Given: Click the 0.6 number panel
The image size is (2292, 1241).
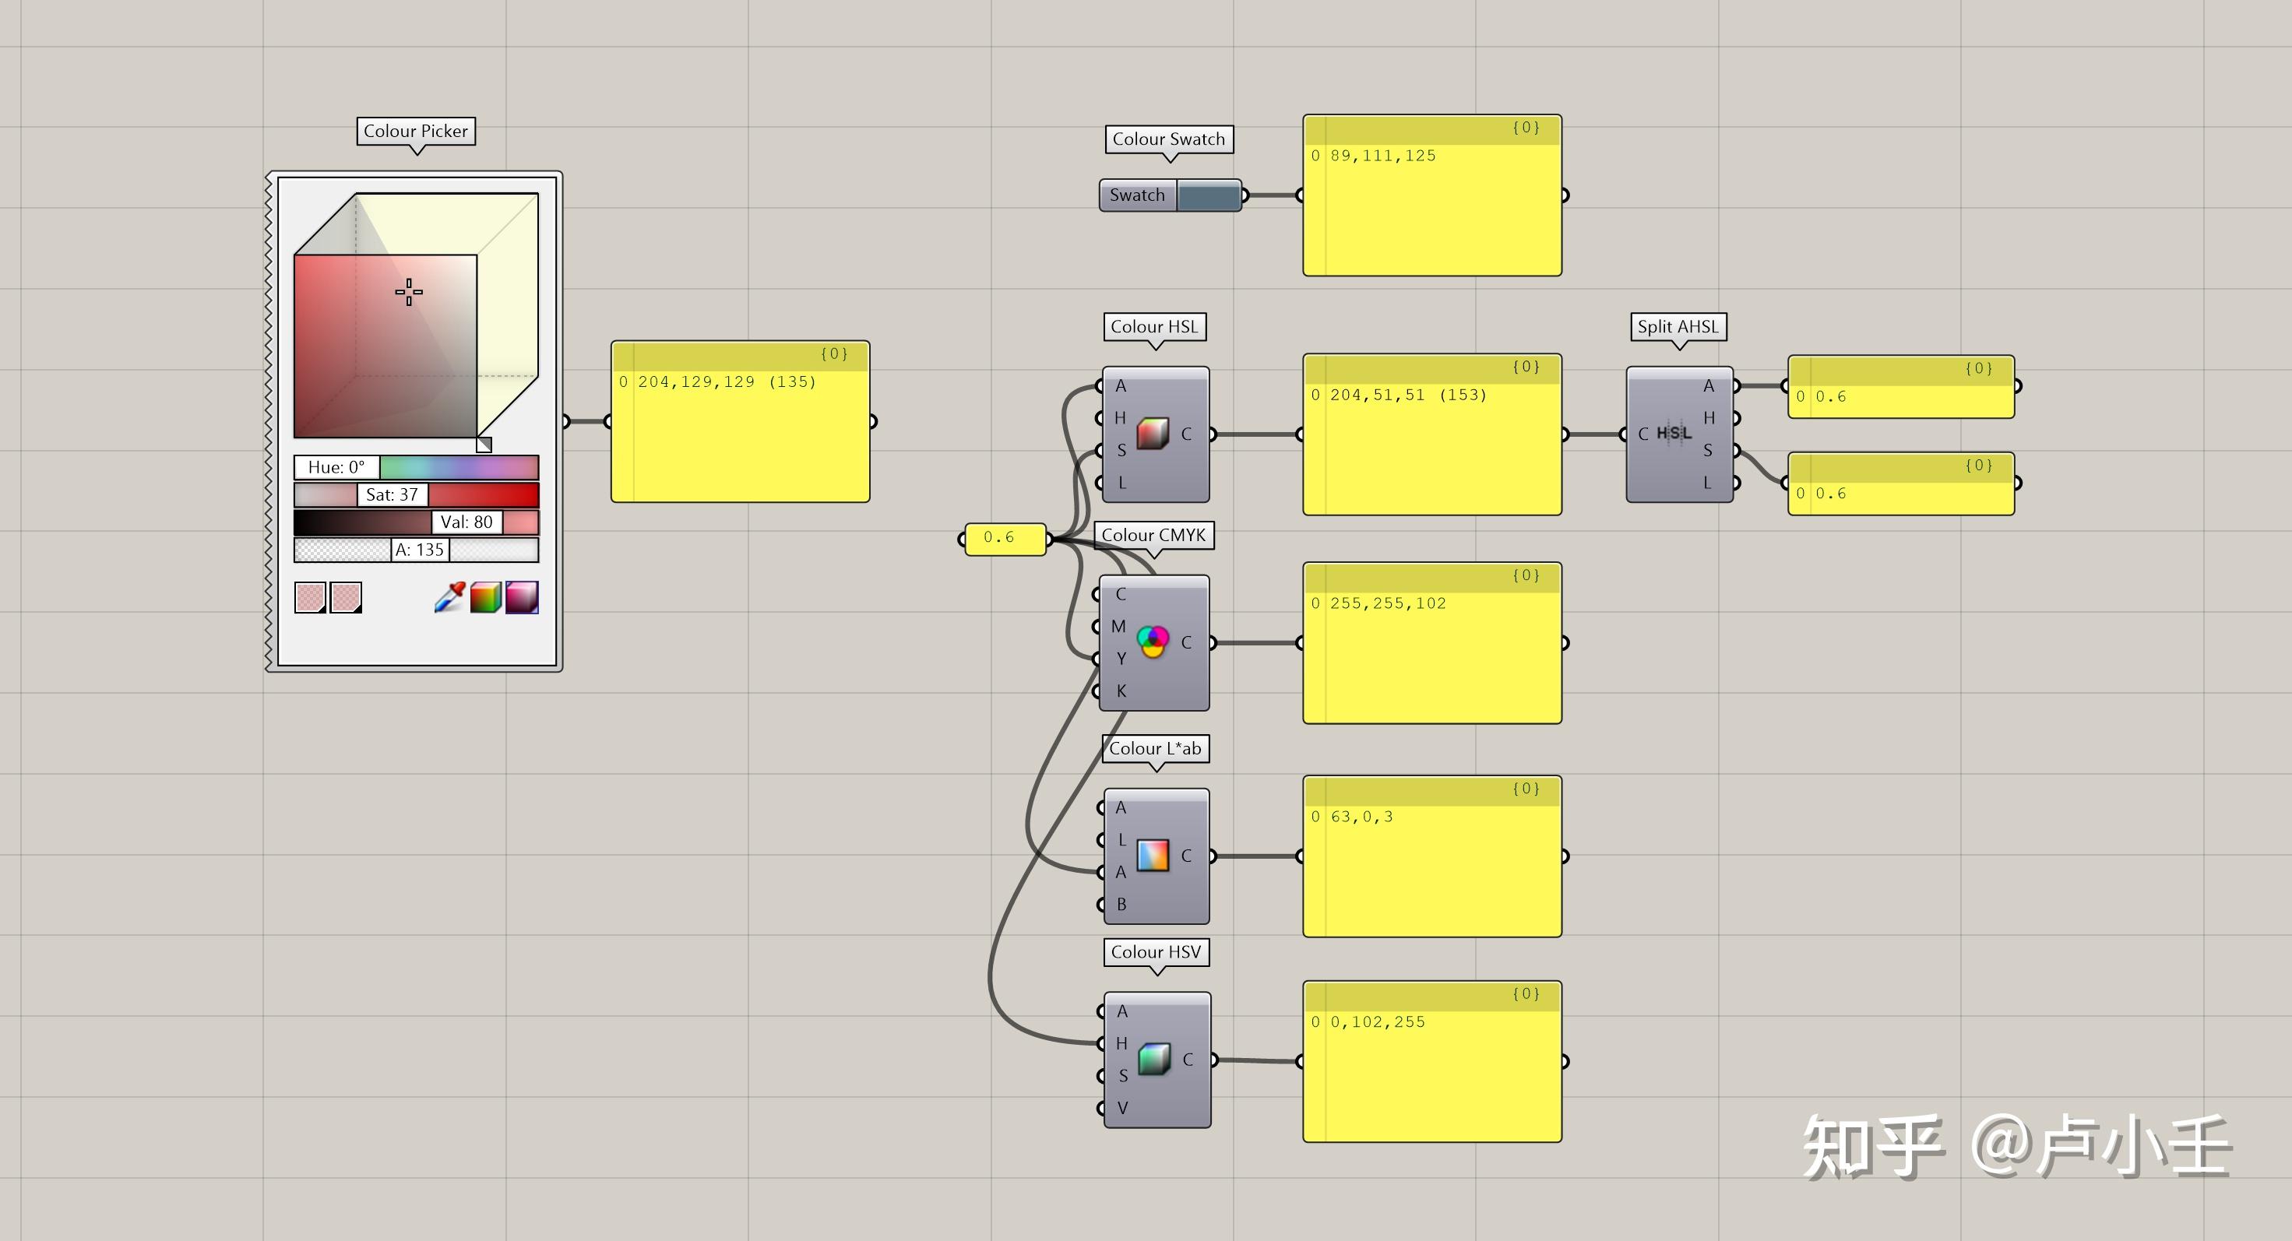Looking at the screenshot, I should [1004, 537].
